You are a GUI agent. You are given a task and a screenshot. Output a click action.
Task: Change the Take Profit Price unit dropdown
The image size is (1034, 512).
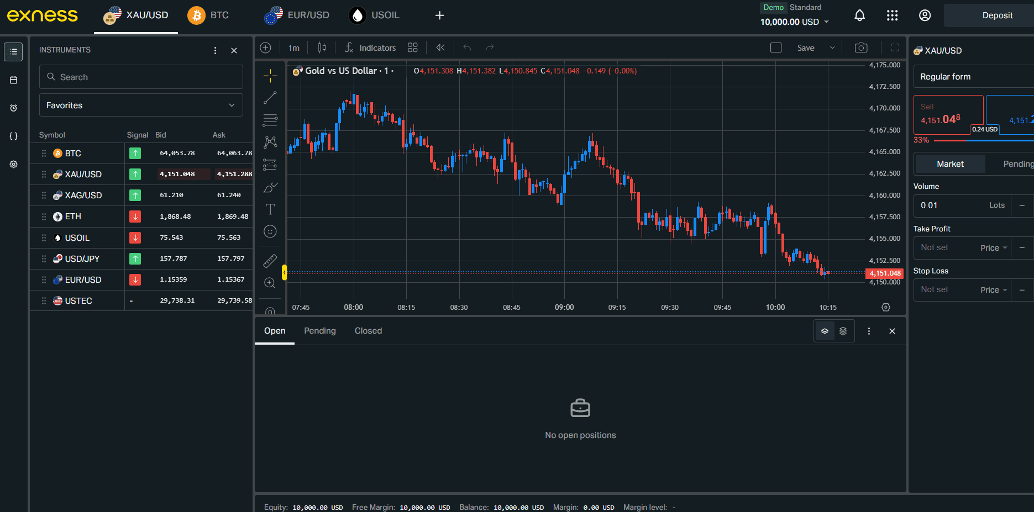coord(994,248)
